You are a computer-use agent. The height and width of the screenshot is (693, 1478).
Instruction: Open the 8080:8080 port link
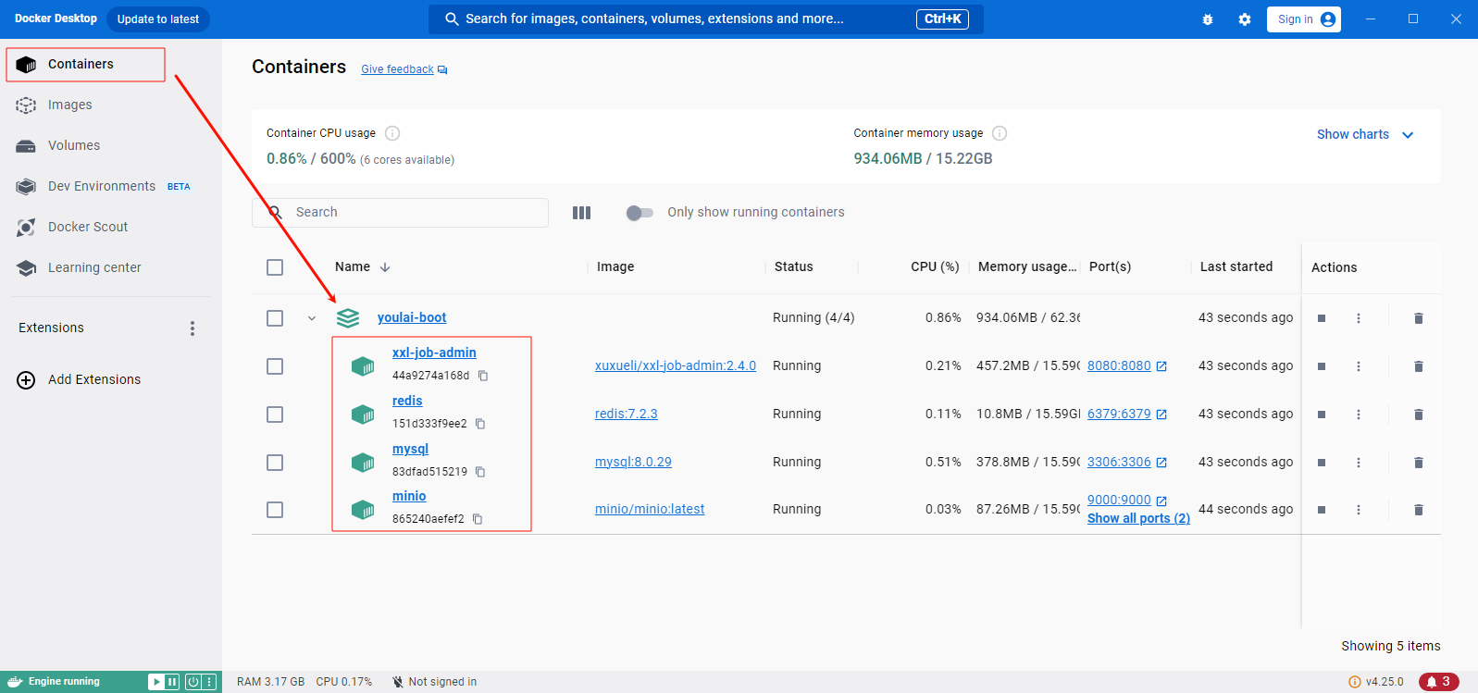pyautogui.click(x=1119, y=366)
